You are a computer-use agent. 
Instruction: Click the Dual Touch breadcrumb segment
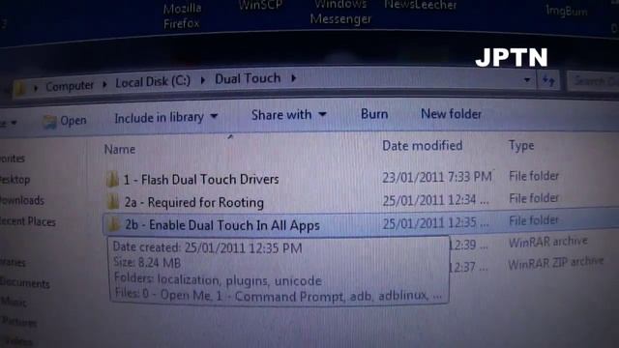(248, 78)
